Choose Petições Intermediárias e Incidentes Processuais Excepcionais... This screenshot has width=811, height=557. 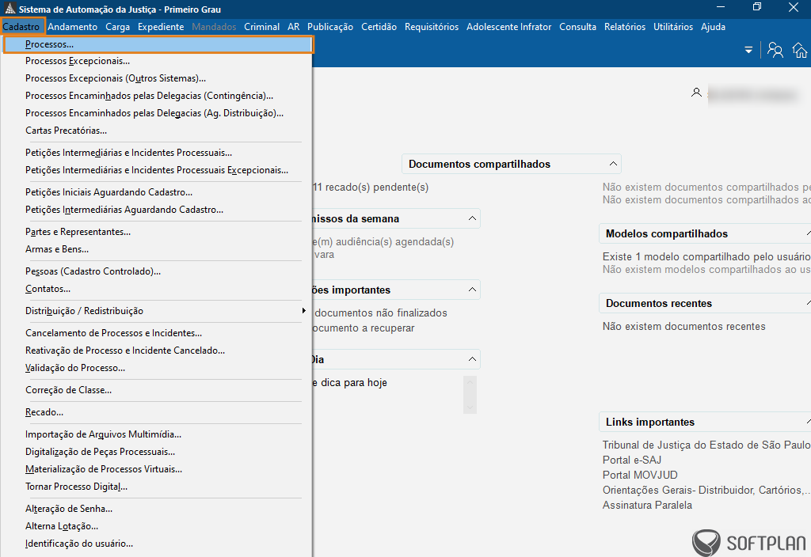pyautogui.click(x=157, y=170)
